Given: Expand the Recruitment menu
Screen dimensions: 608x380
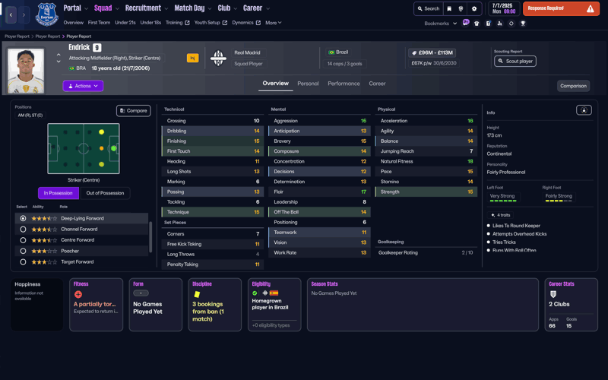Looking at the screenshot, I should [x=146, y=8].
